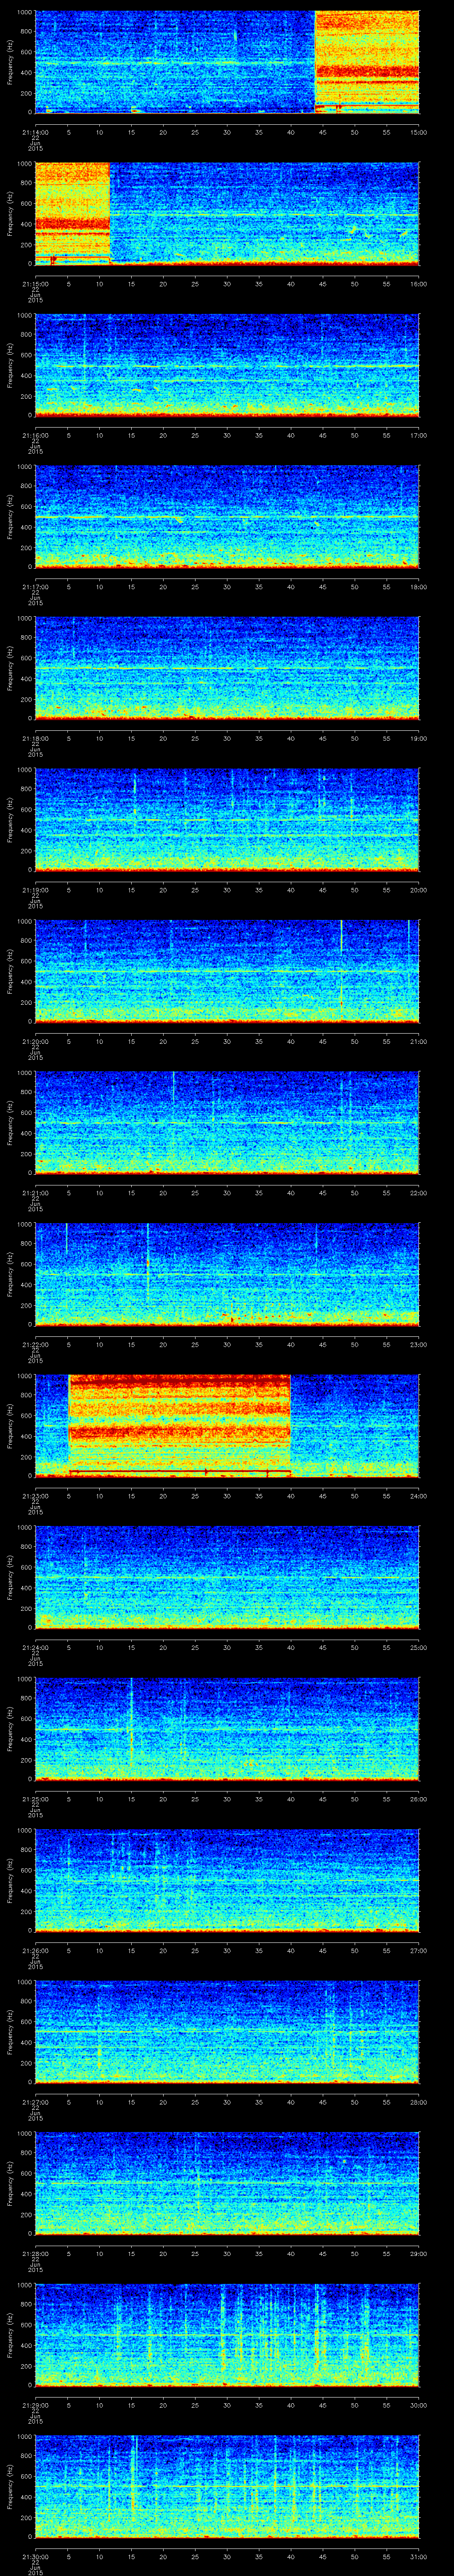The image size is (454, 2576).
Task: Click the "24:00" end time label
Action: [419, 1496]
